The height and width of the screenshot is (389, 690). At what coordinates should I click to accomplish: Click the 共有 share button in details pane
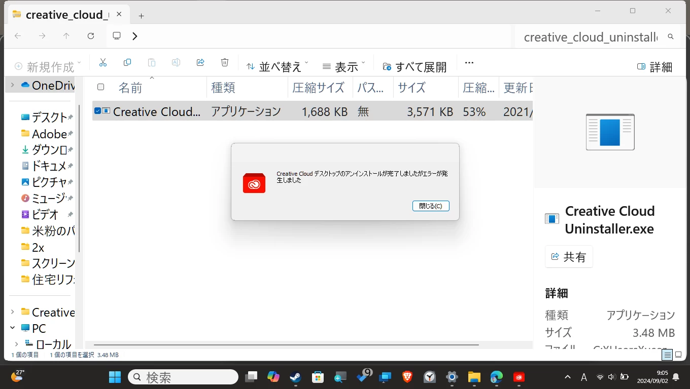(x=569, y=257)
